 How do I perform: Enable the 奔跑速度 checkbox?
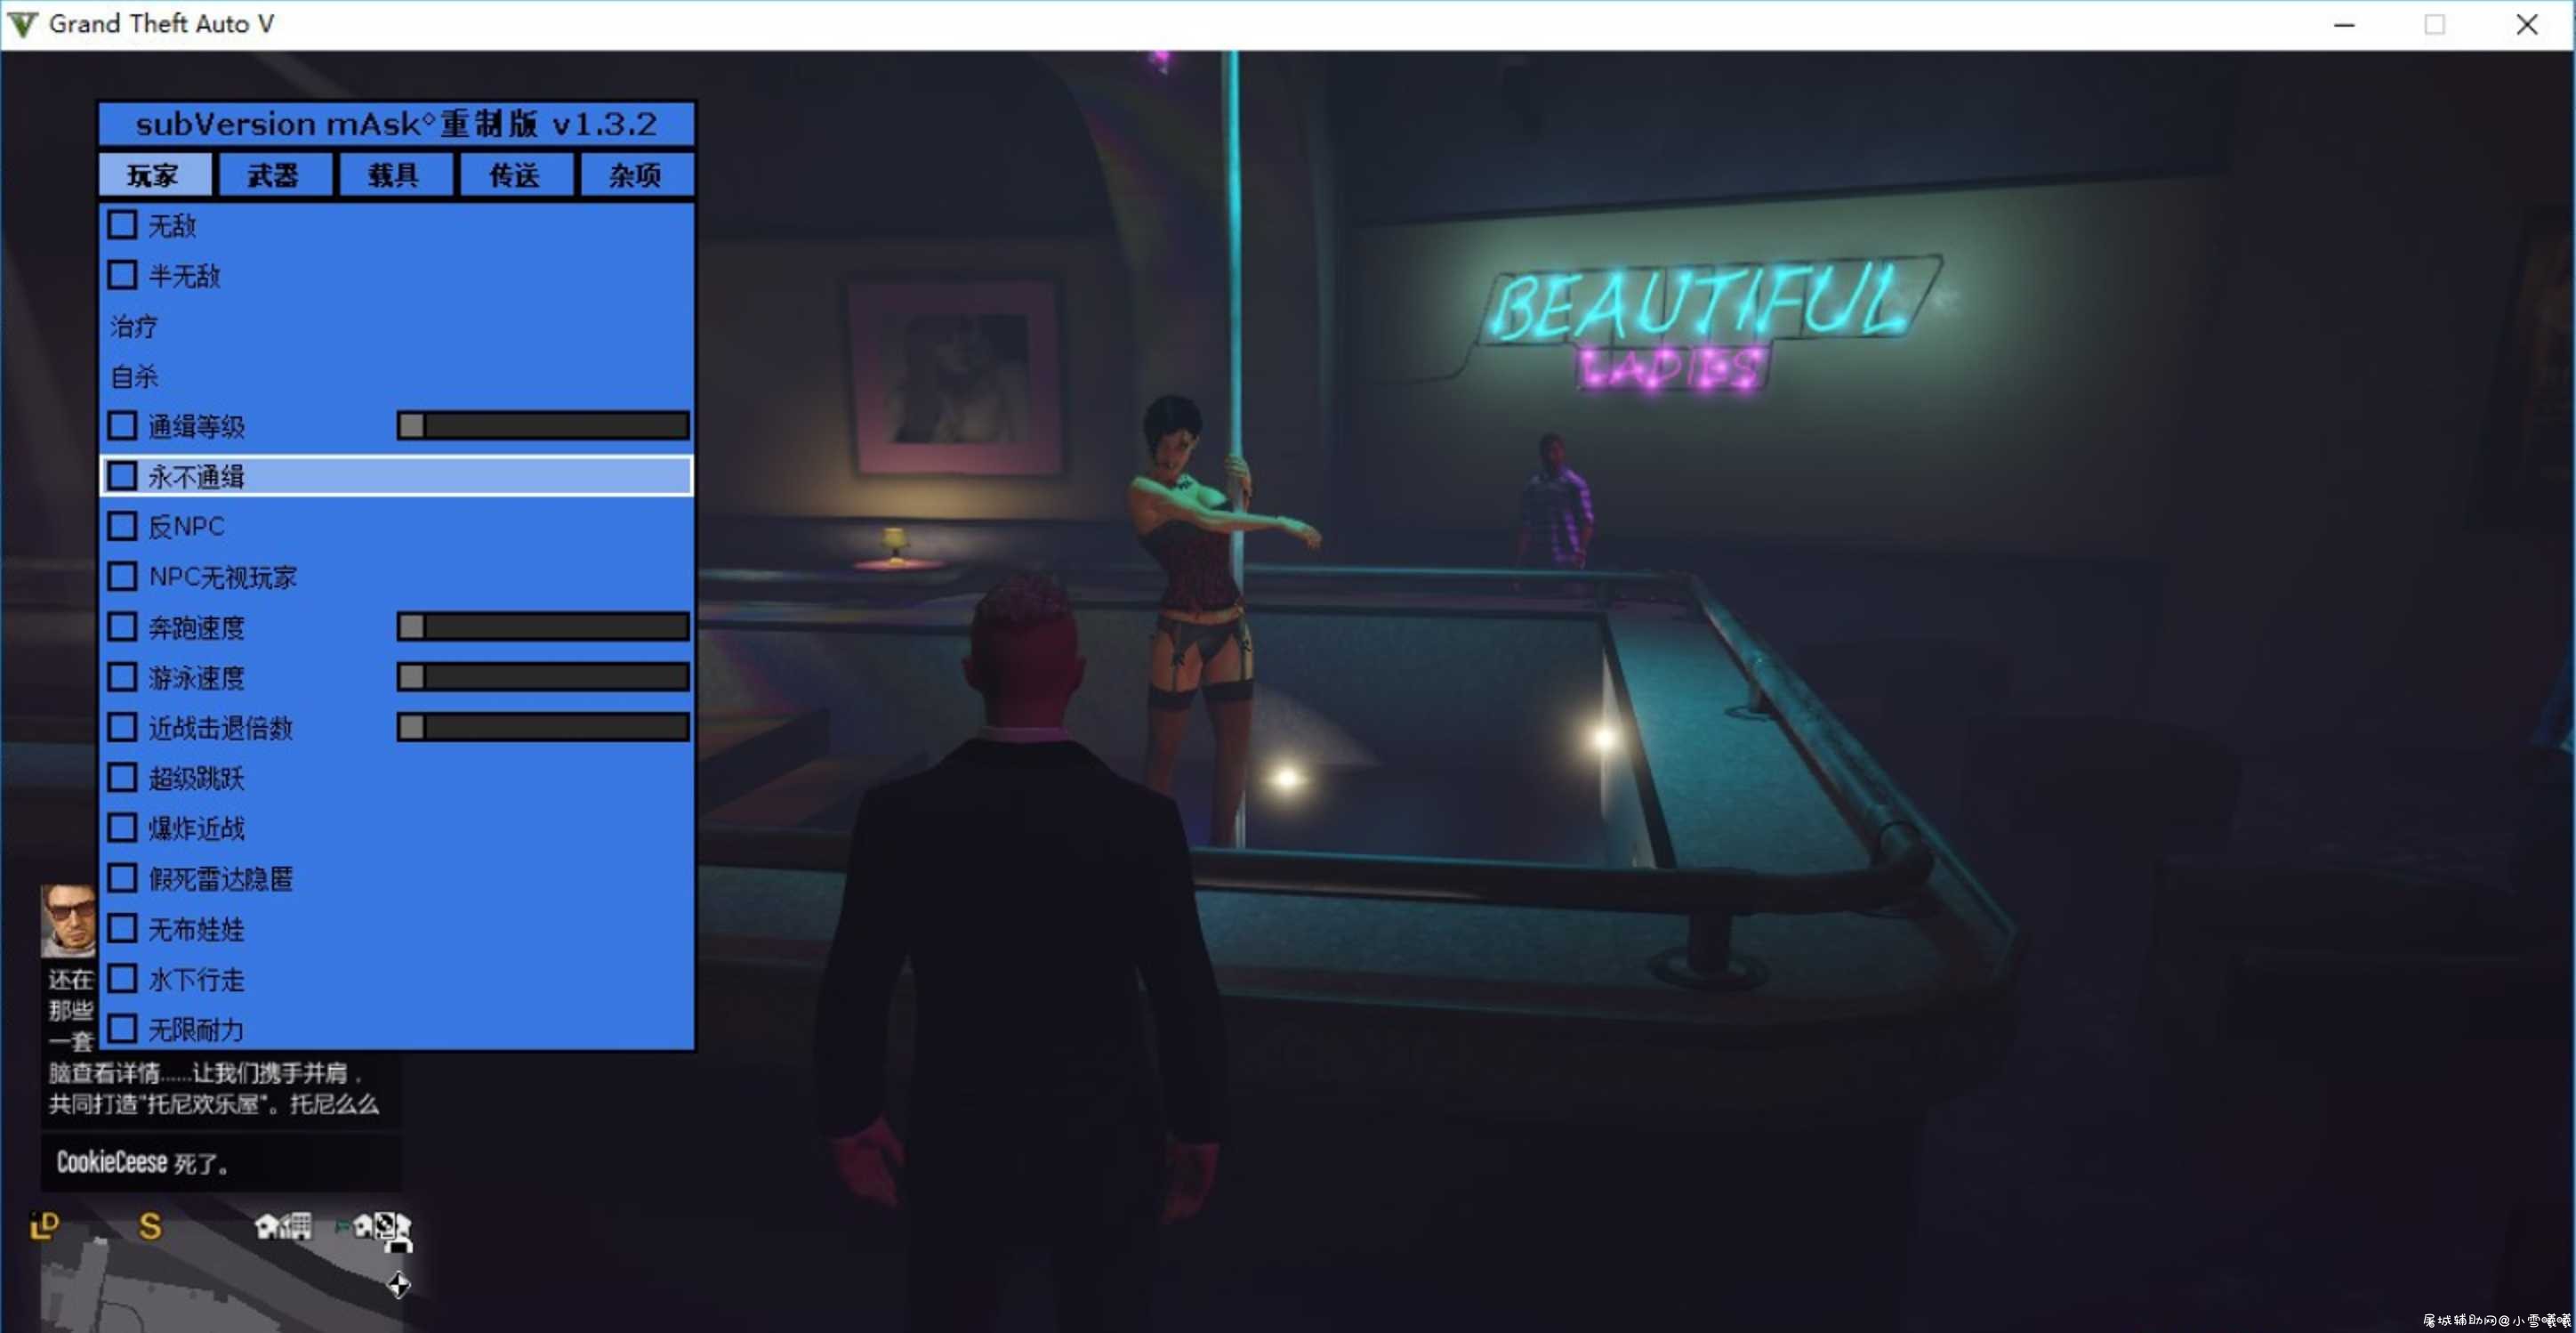122,627
